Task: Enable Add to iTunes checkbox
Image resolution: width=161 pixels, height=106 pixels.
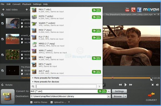Action: 31,102
